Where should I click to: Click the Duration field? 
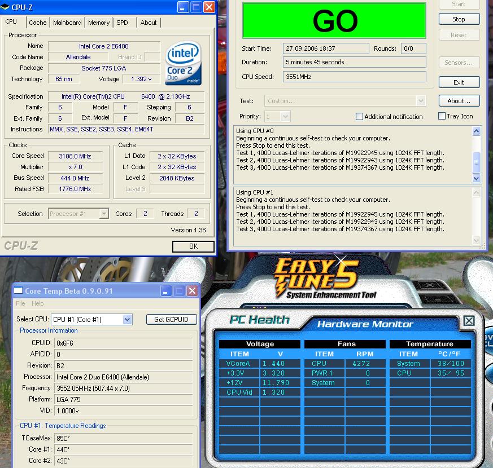click(354, 62)
